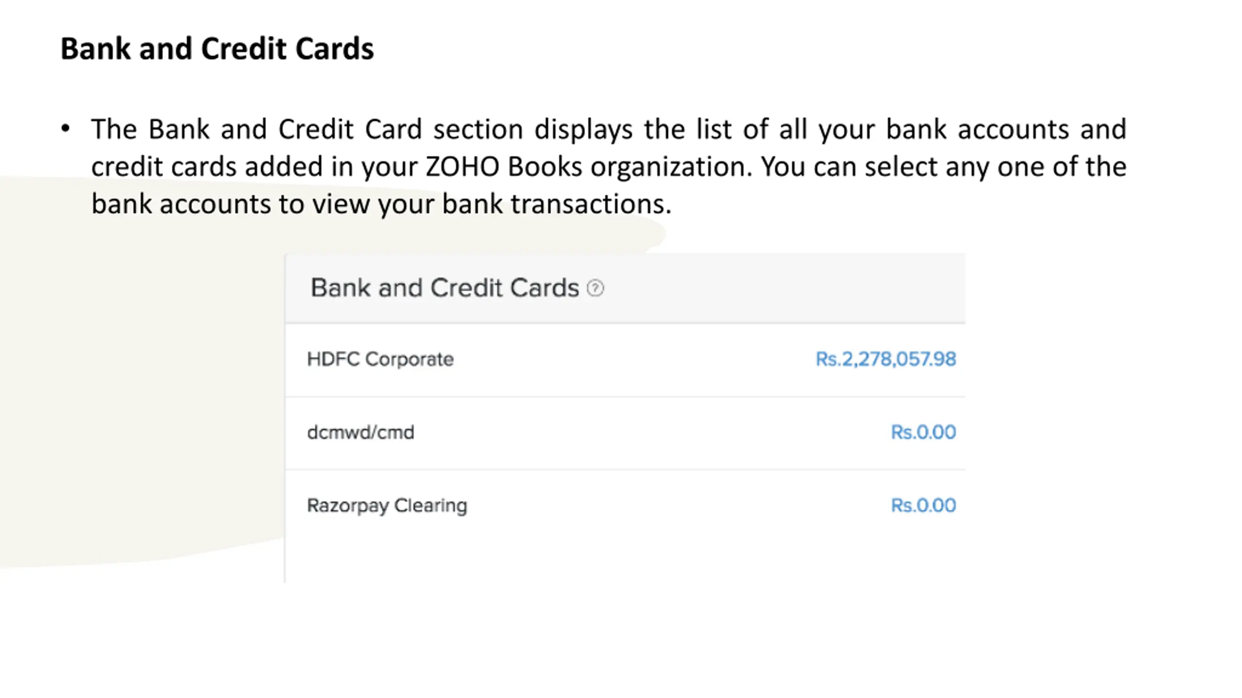Click the help icon beside Bank and Credit Cards
Viewport: 1242px width, 698px height.
595,288
